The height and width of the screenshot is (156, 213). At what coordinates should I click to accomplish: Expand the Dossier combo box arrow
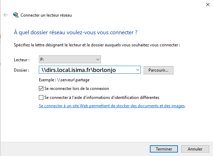pos(137,70)
